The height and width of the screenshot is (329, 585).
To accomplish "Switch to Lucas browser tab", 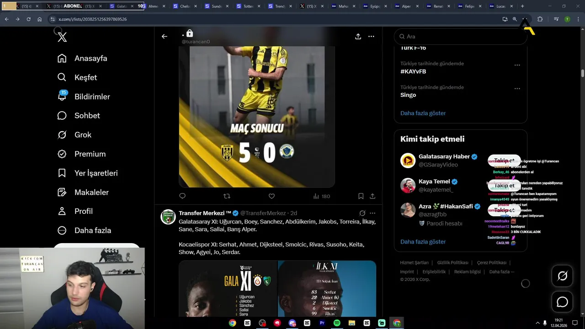I will click(x=500, y=6).
